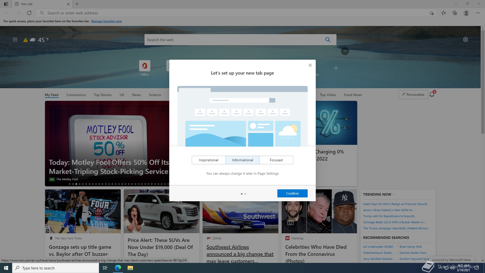Collapse quick links with the chevron up button
Image resolution: width=485 pixels, height=273 pixels.
(345, 51)
